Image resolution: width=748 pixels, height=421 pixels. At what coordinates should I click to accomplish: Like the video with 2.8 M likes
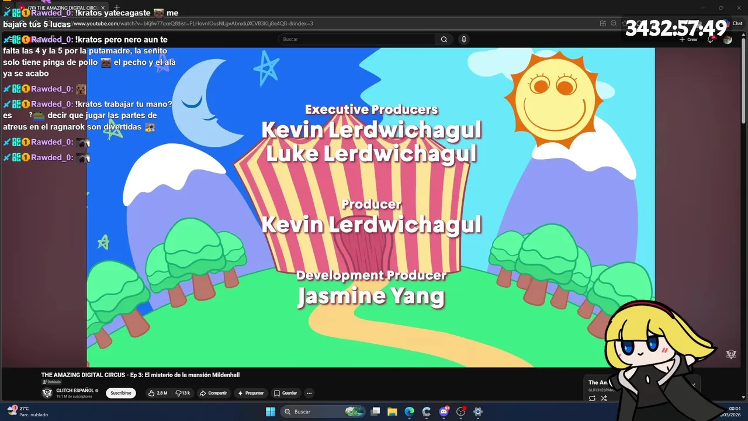coord(158,393)
